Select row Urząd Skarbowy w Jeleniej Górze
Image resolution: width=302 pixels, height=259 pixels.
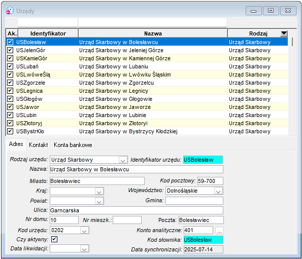click(x=147, y=50)
